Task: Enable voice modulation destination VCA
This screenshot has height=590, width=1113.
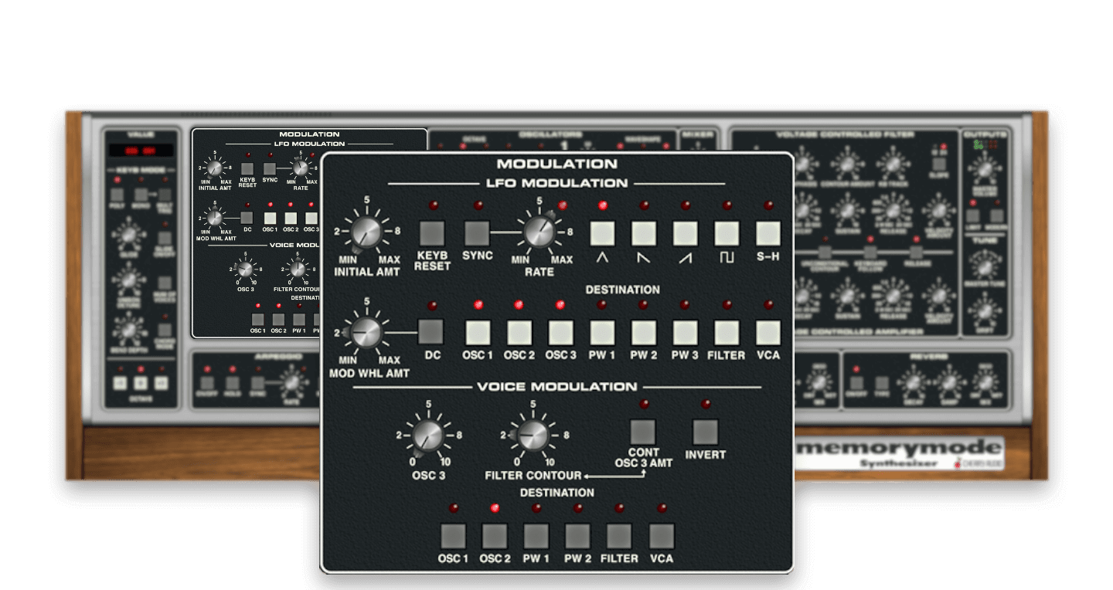Action: tap(662, 536)
